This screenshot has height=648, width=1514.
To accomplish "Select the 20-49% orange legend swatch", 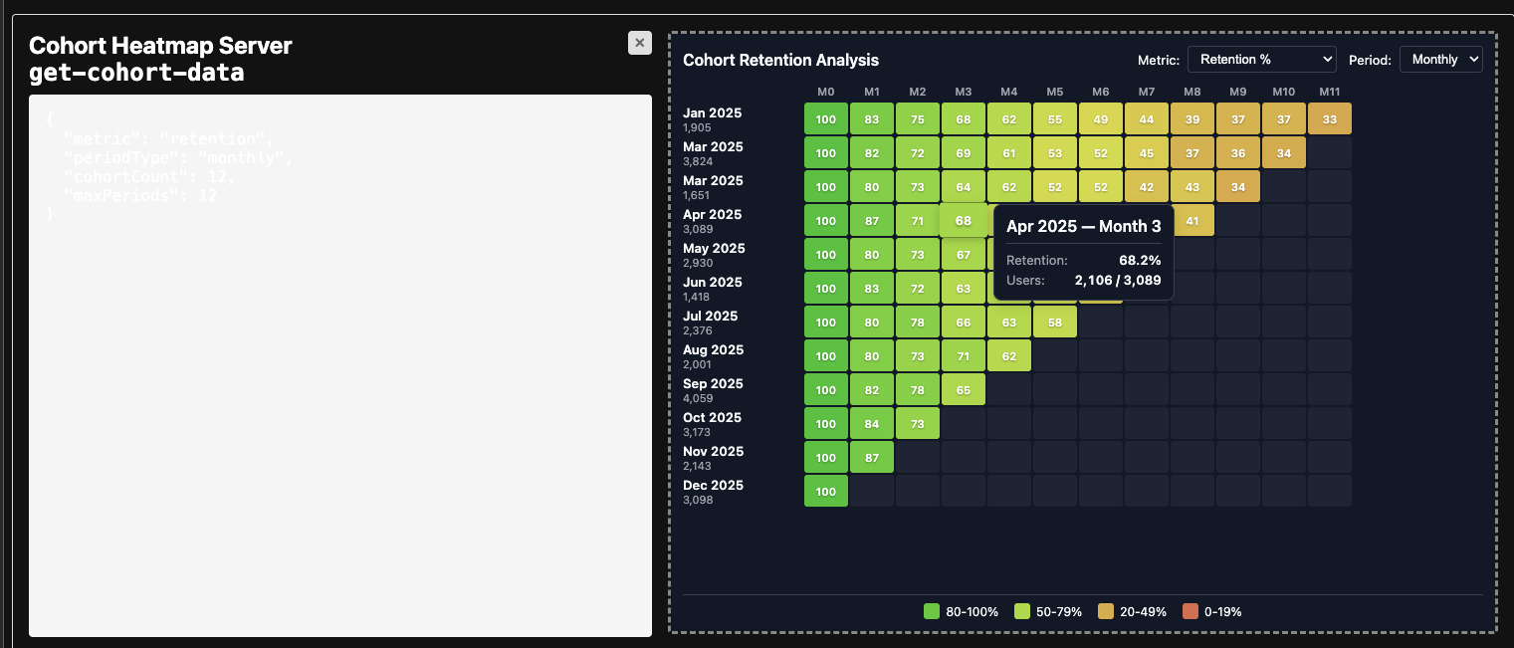I will pos(1106,611).
